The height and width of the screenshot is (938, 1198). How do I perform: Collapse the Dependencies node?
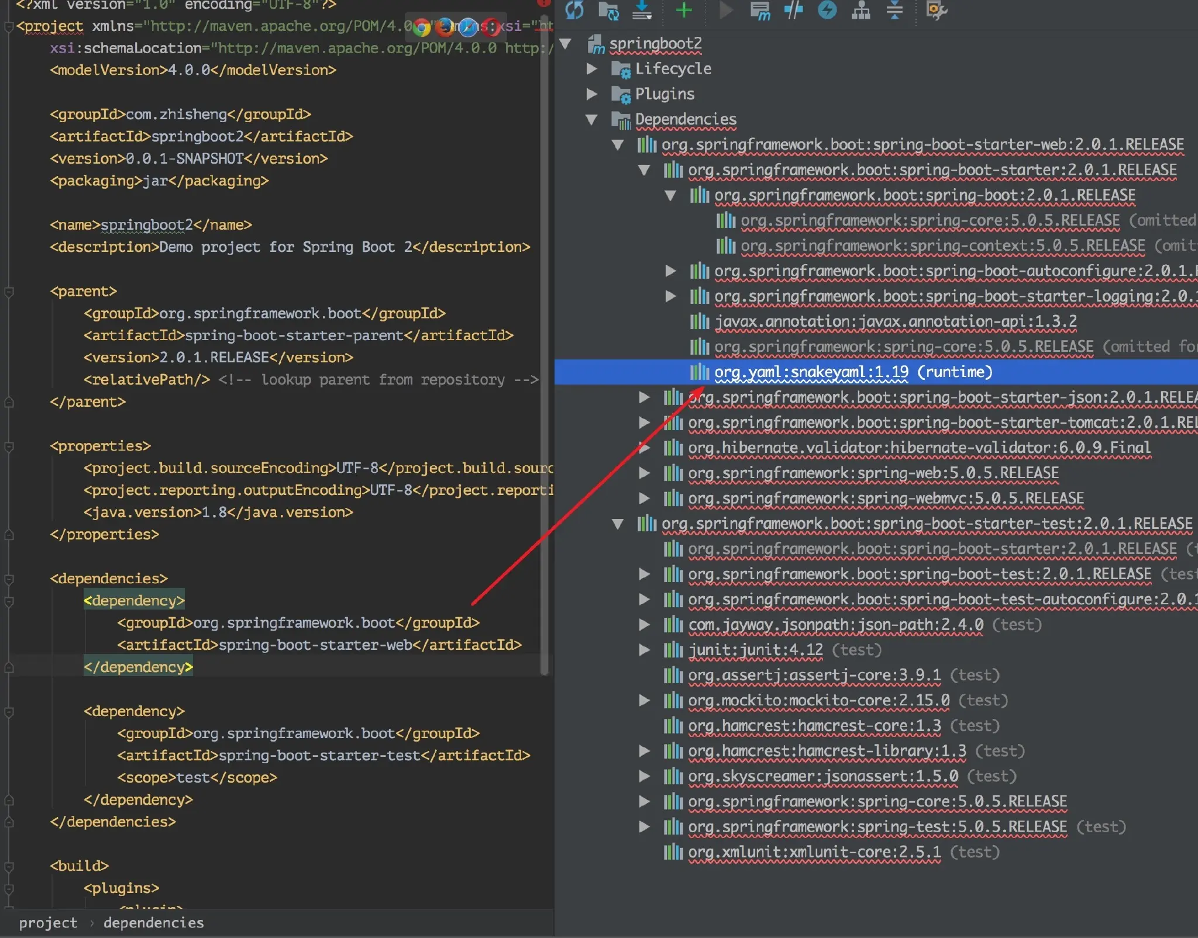click(x=591, y=119)
